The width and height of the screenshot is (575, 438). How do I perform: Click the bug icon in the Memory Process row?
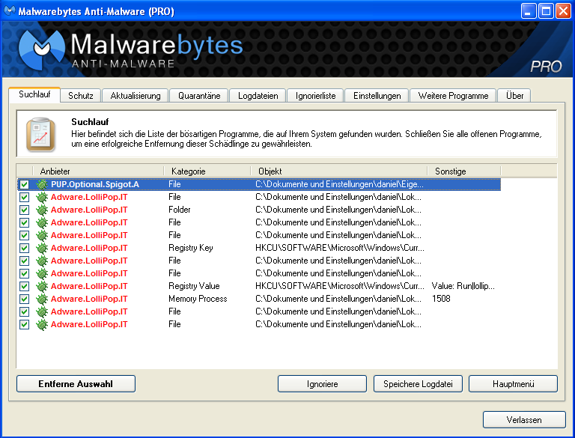(x=42, y=299)
